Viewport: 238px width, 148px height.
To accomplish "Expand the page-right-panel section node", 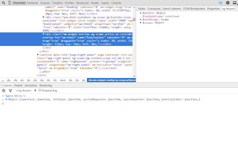I will [x=38, y=54].
